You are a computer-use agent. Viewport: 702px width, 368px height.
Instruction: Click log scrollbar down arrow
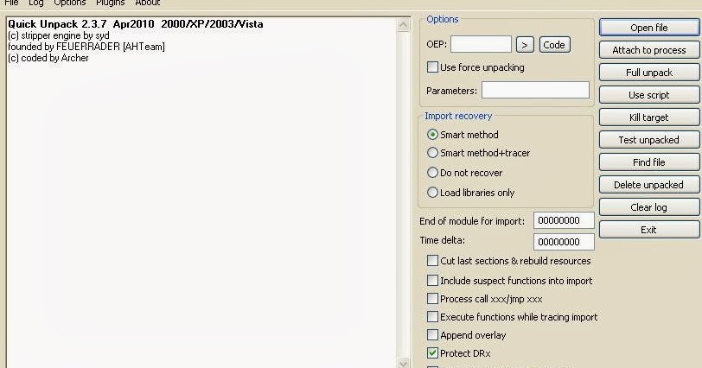[x=404, y=363]
